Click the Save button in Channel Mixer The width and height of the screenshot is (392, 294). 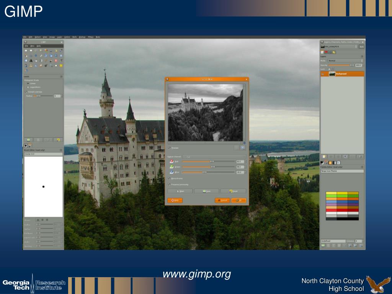(206, 191)
